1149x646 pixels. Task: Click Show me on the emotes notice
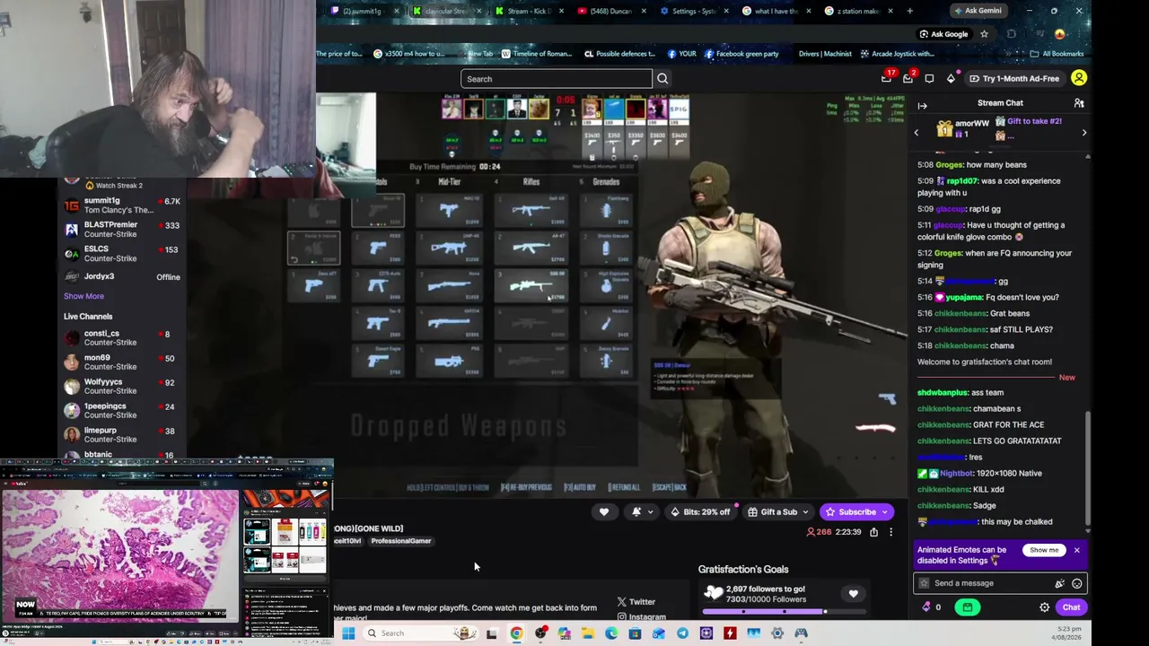(1043, 550)
